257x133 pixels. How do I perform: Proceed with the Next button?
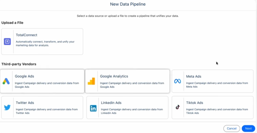click(248, 128)
